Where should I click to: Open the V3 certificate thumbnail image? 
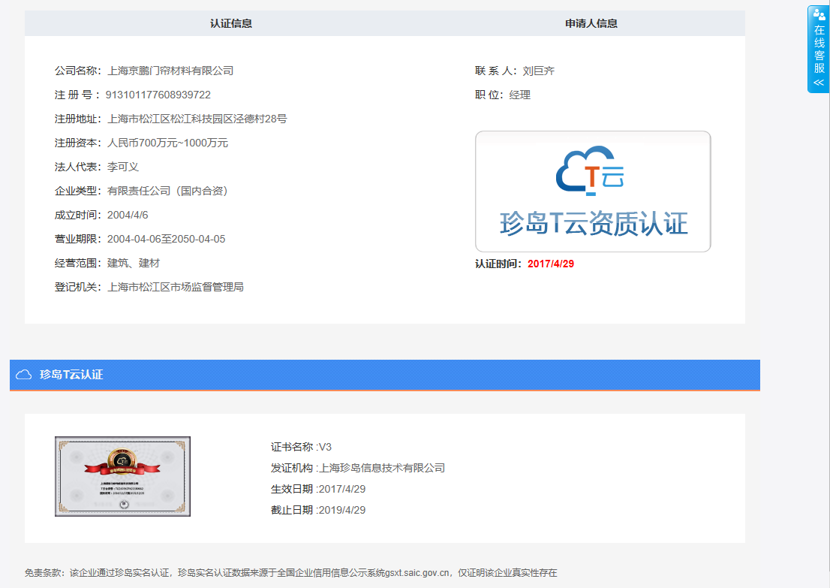[x=122, y=476]
